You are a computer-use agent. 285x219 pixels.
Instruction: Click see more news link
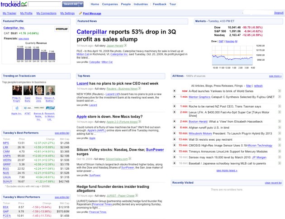point(227,171)
